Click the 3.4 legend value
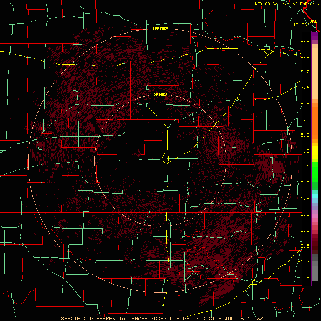The width and height of the screenshot is (321, 321). [x=305, y=167]
